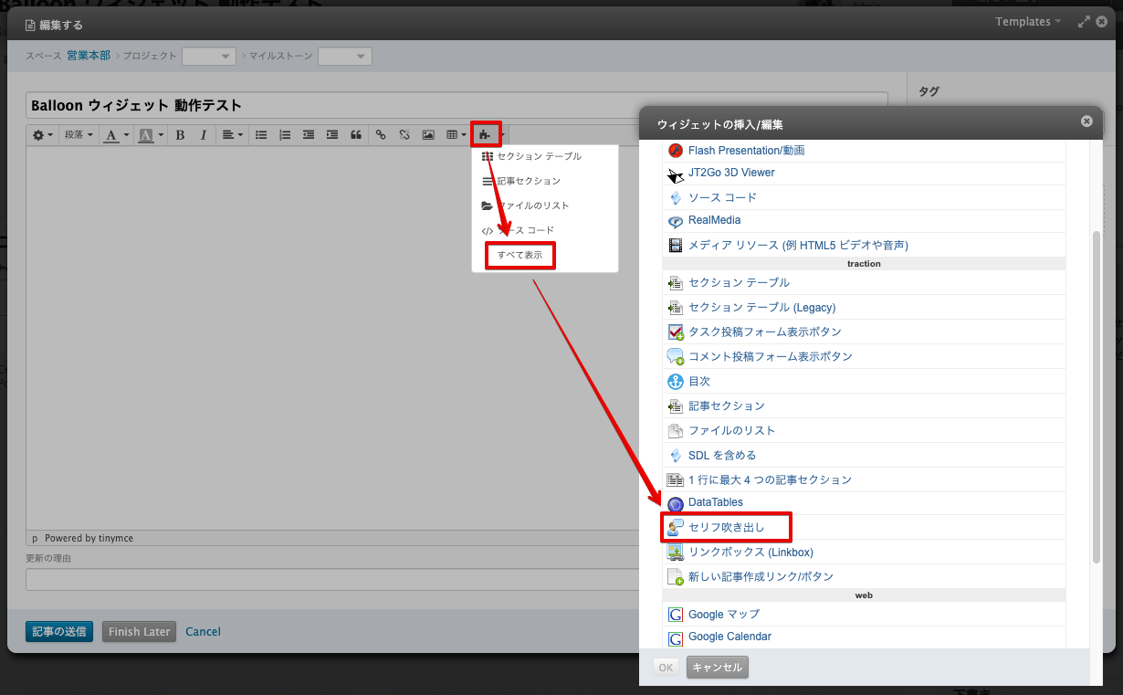Apply blockquote formatting

click(x=356, y=135)
